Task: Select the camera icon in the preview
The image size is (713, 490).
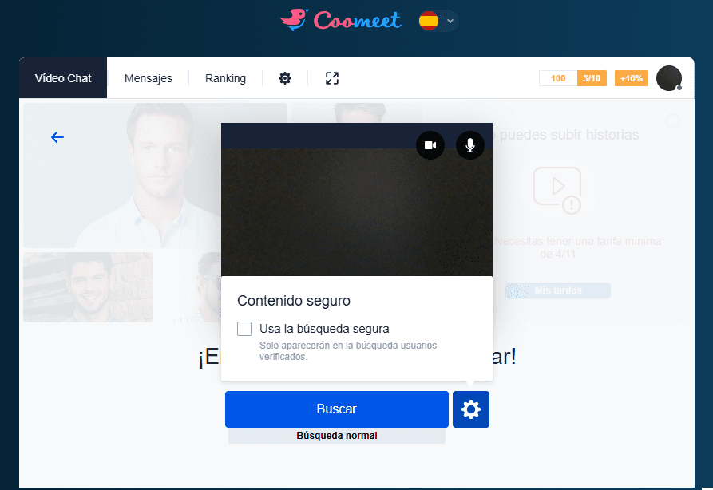Action: point(430,145)
